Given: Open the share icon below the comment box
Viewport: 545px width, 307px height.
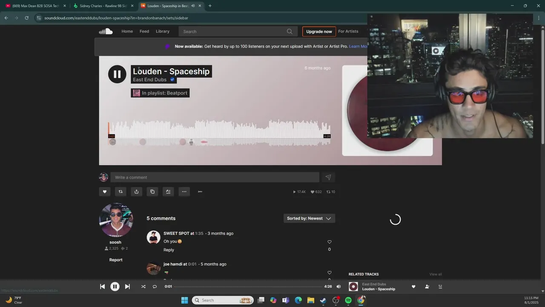Looking at the screenshot, I should click(x=136, y=191).
